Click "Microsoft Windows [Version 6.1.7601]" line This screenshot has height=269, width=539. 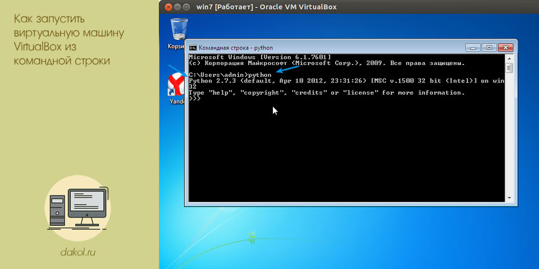click(260, 57)
